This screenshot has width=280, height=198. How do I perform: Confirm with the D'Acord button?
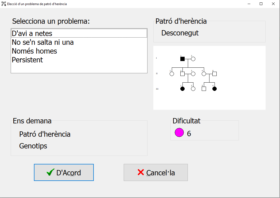[x=64, y=173]
